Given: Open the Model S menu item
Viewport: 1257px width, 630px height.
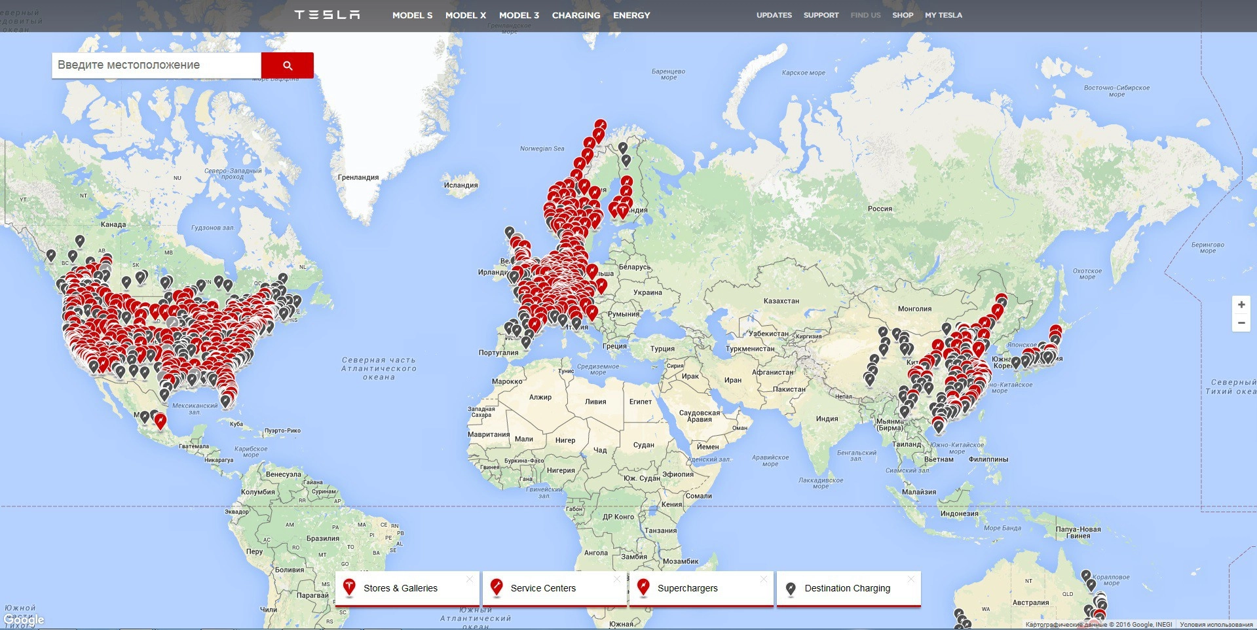Looking at the screenshot, I should click(412, 15).
